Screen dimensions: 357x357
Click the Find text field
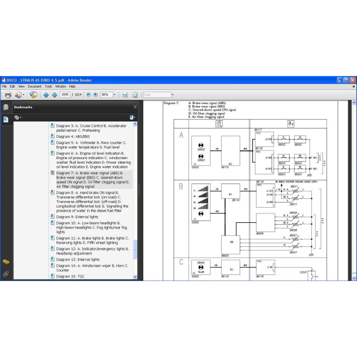point(157,95)
